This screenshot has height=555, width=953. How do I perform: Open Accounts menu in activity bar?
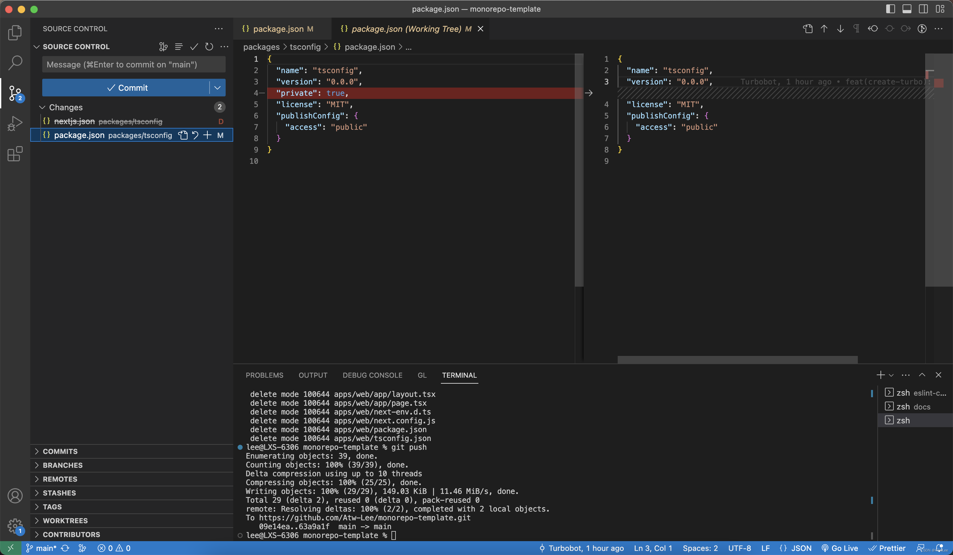(15, 496)
